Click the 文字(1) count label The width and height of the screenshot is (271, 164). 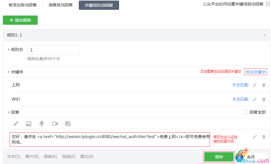[14, 157]
